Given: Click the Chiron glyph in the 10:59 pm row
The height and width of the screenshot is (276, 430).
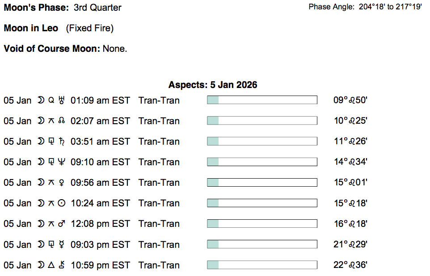Looking at the screenshot, I should [x=62, y=265].
